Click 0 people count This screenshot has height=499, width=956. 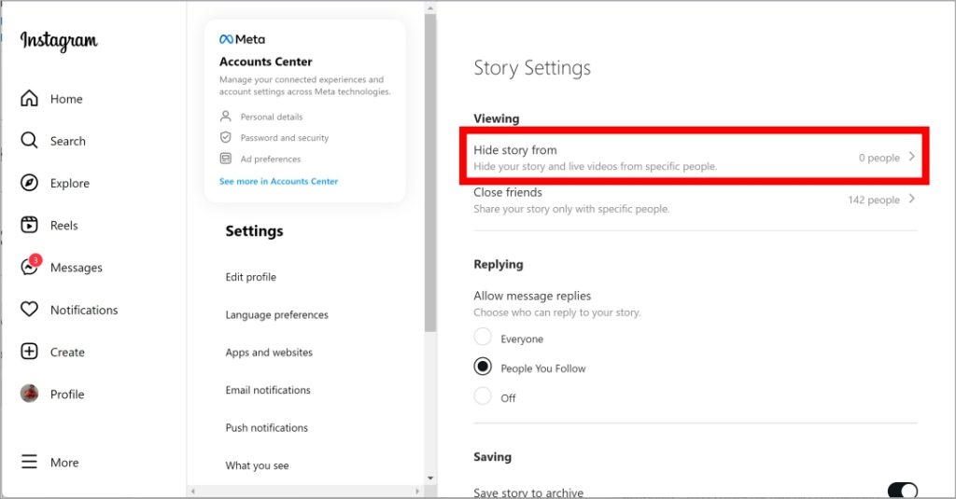tap(879, 158)
